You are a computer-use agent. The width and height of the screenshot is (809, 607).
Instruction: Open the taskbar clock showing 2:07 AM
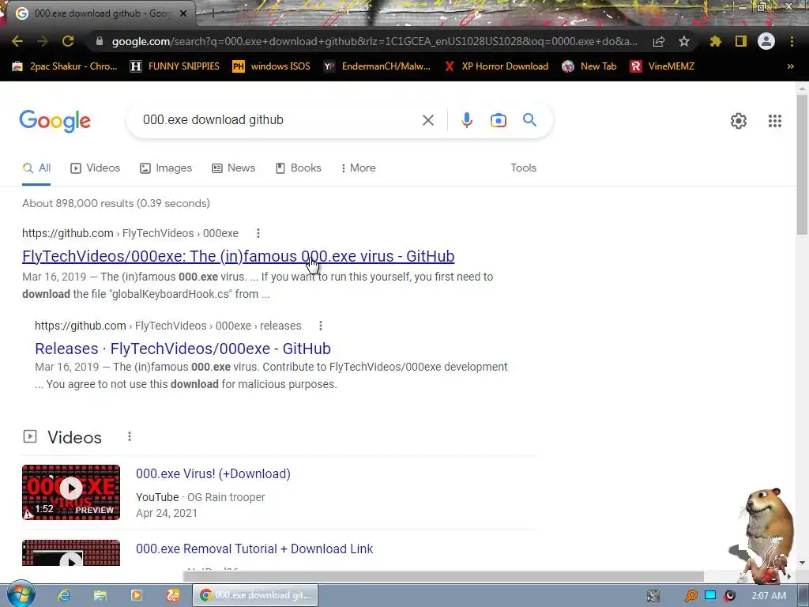click(769, 596)
